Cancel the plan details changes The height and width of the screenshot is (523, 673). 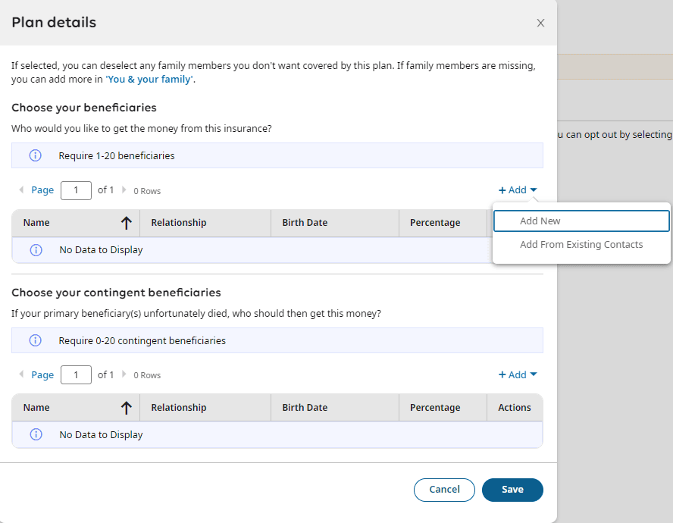[444, 490]
